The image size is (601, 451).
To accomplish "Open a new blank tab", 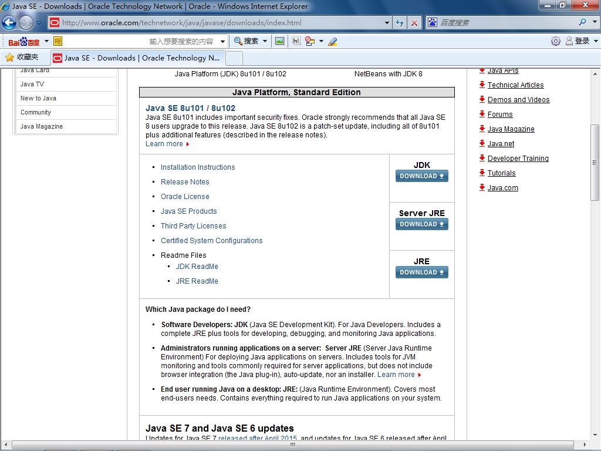I will click(x=234, y=58).
